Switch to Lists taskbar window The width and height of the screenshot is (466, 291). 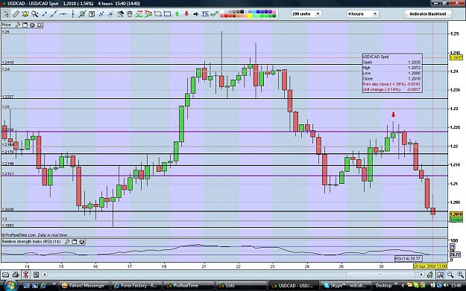click(240, 285)
